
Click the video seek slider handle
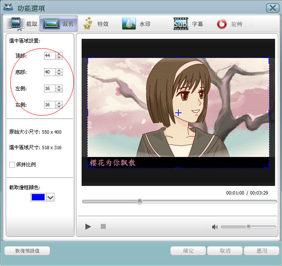(x=140, y=201)
